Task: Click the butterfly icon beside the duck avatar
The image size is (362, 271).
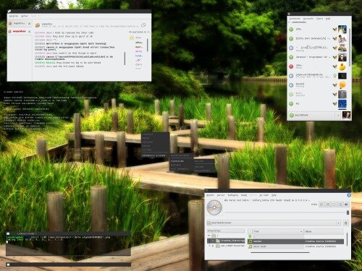Action: point(334,66)
